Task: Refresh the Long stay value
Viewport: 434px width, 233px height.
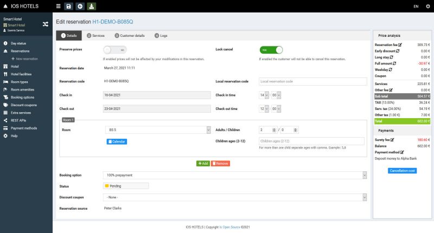Action: click(391, 57)
